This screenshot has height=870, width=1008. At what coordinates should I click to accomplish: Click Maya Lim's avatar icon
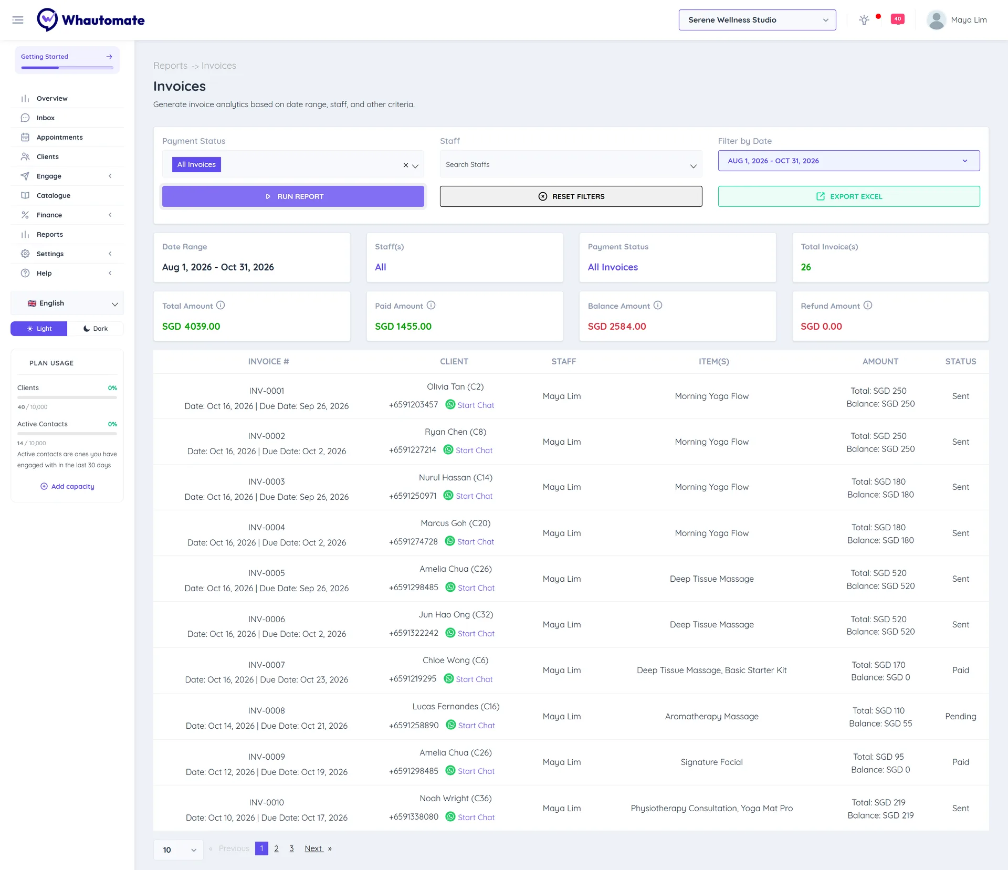[x=936, y=20]
